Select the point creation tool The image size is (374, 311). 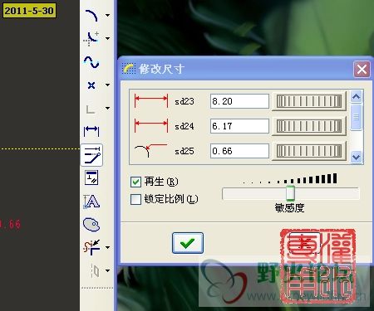click(91, 85)
